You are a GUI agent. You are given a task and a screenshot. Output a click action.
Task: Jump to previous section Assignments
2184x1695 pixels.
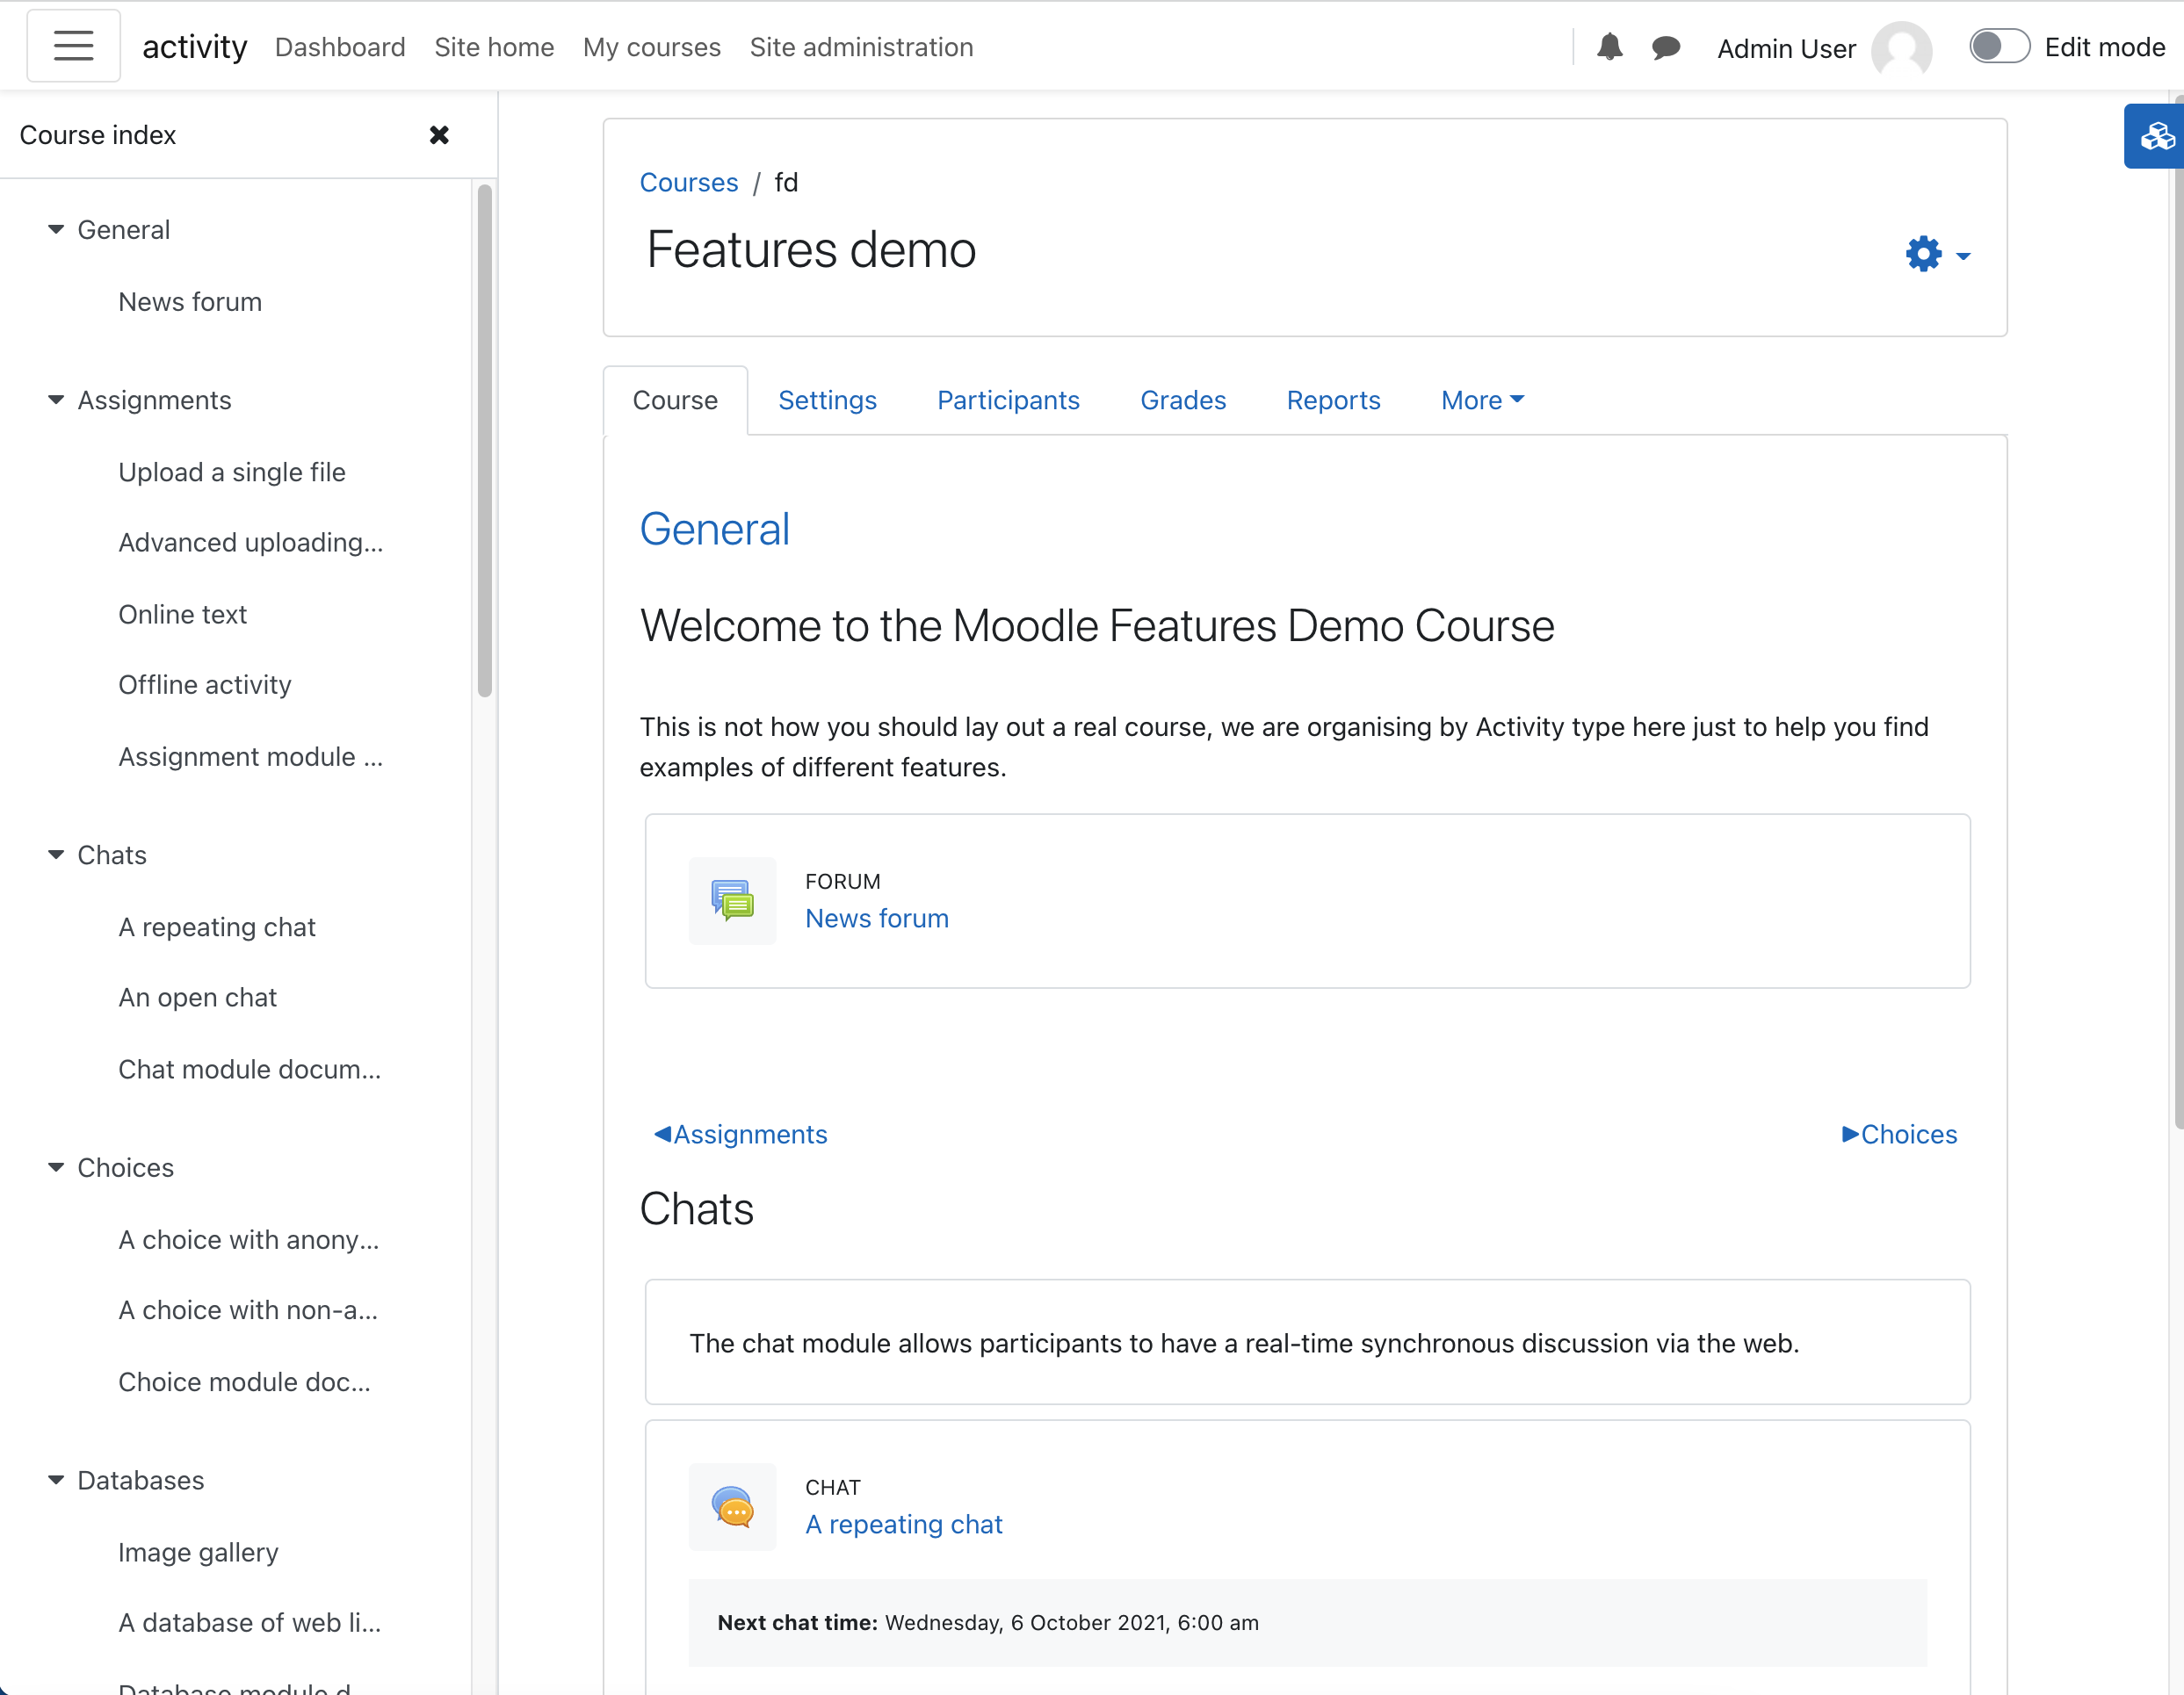[x=740, y=1135]
